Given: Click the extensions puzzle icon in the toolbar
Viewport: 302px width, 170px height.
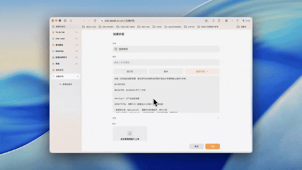Looking at the screenshot, I should point(219,21).
